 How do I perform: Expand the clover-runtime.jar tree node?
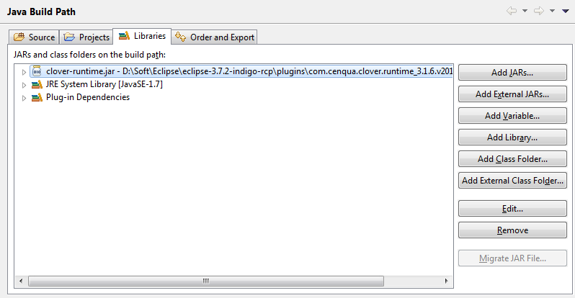pyautogui.click(x=24, y=72)
